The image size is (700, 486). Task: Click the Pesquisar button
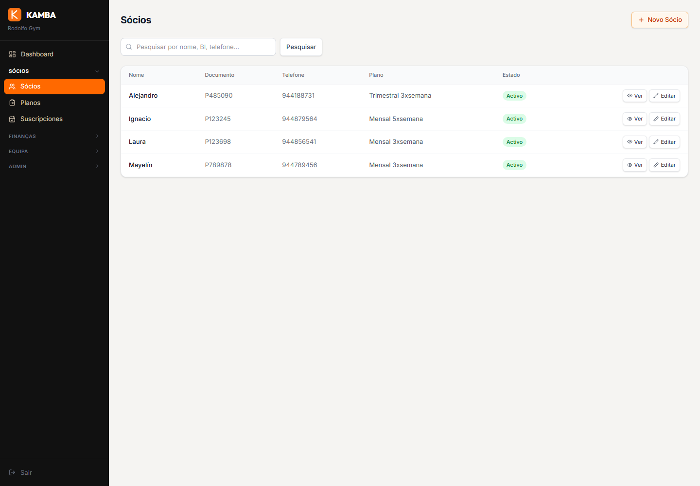(301, 47)
